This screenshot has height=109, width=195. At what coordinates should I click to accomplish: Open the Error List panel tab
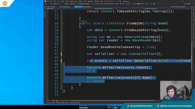coord(48,102)
